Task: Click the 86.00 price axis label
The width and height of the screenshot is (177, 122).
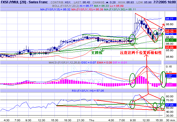Action: pos(170,44)
